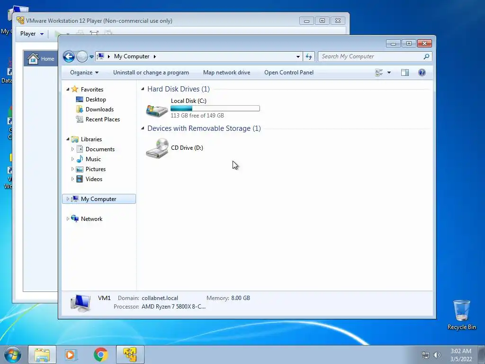The image size is (485, 364).
Task: Click the Music library note icon
Action: click(80, 159)
